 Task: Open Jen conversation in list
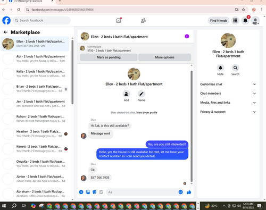tap(35, 104)
